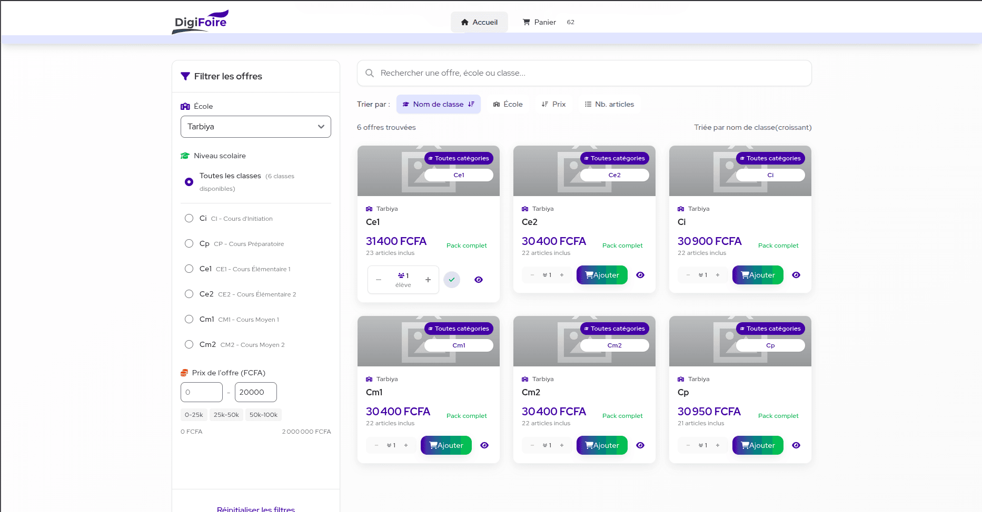Click the offer search input field
The image size is (982, 512).
coord(584,73)
